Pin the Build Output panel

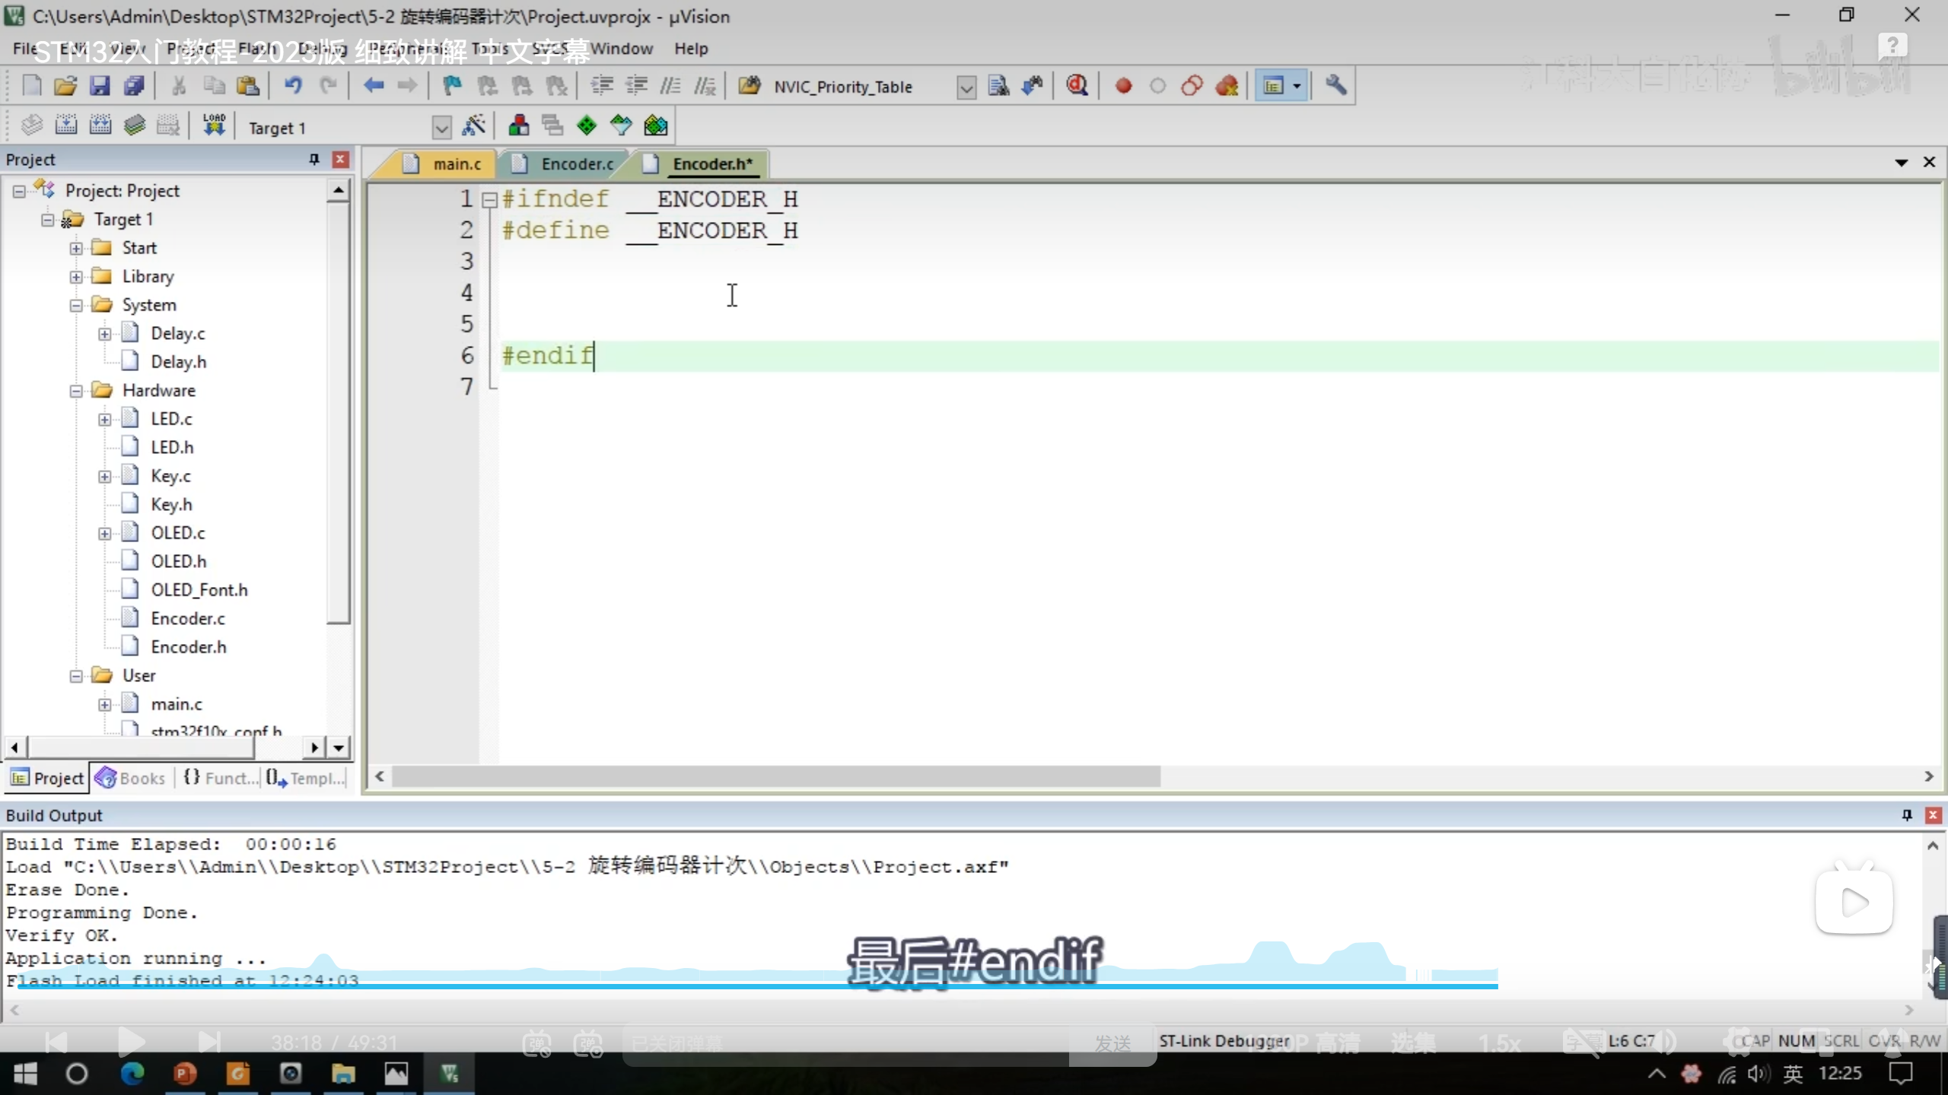click(1907, 815)
